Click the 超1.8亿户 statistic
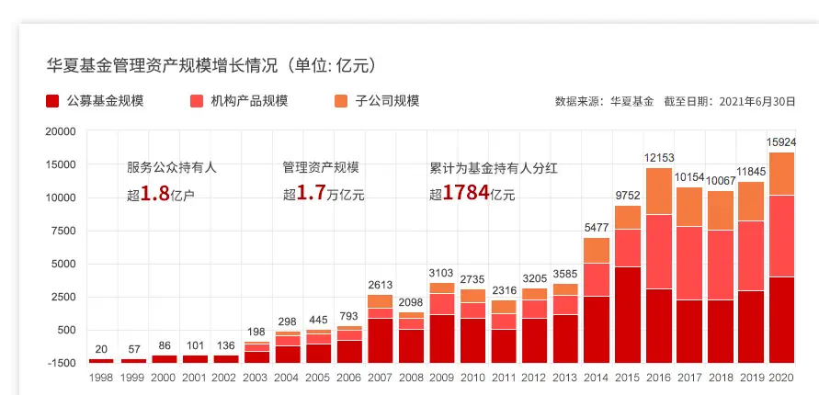Image resolution: width=819 pixels, height=395 pixels. (x=161, y=194)
